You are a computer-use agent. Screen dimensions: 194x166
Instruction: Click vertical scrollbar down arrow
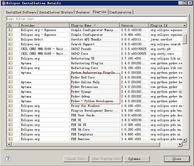point(184,140)
